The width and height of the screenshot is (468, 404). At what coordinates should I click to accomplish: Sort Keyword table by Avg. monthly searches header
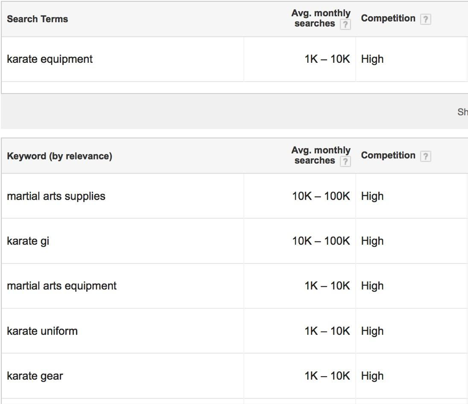[321, 155]
